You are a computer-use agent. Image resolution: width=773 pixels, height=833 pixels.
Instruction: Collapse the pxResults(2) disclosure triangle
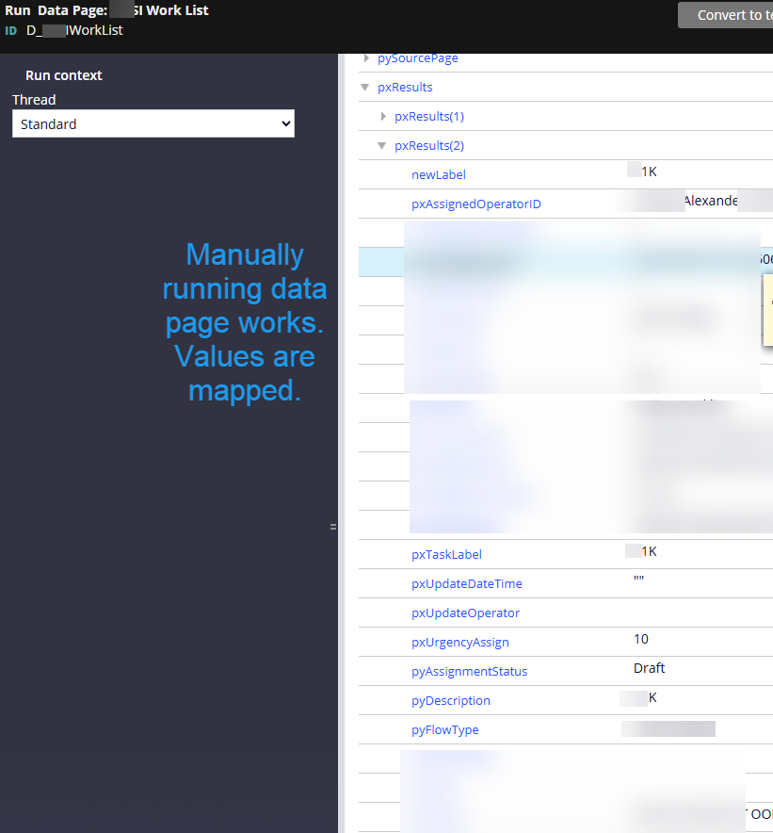382,146
